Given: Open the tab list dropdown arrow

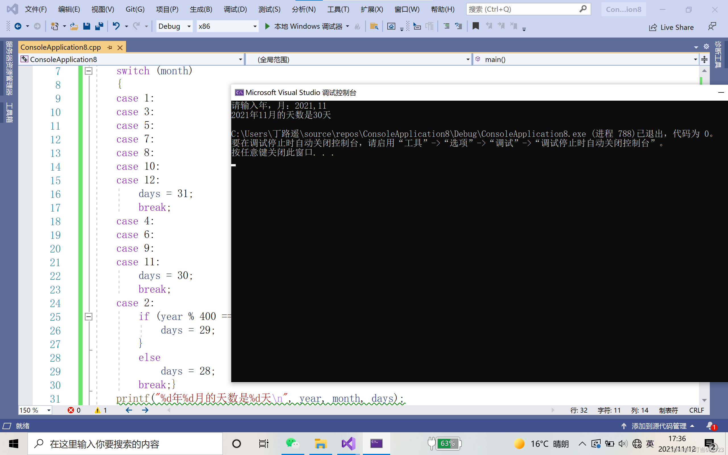Looking at the screenshot, I should click(x=696, y=47).
